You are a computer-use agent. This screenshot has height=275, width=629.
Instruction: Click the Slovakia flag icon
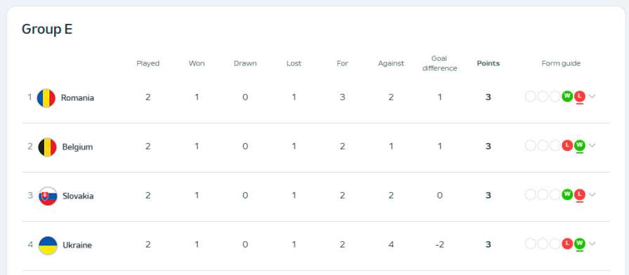coord(48,196)
